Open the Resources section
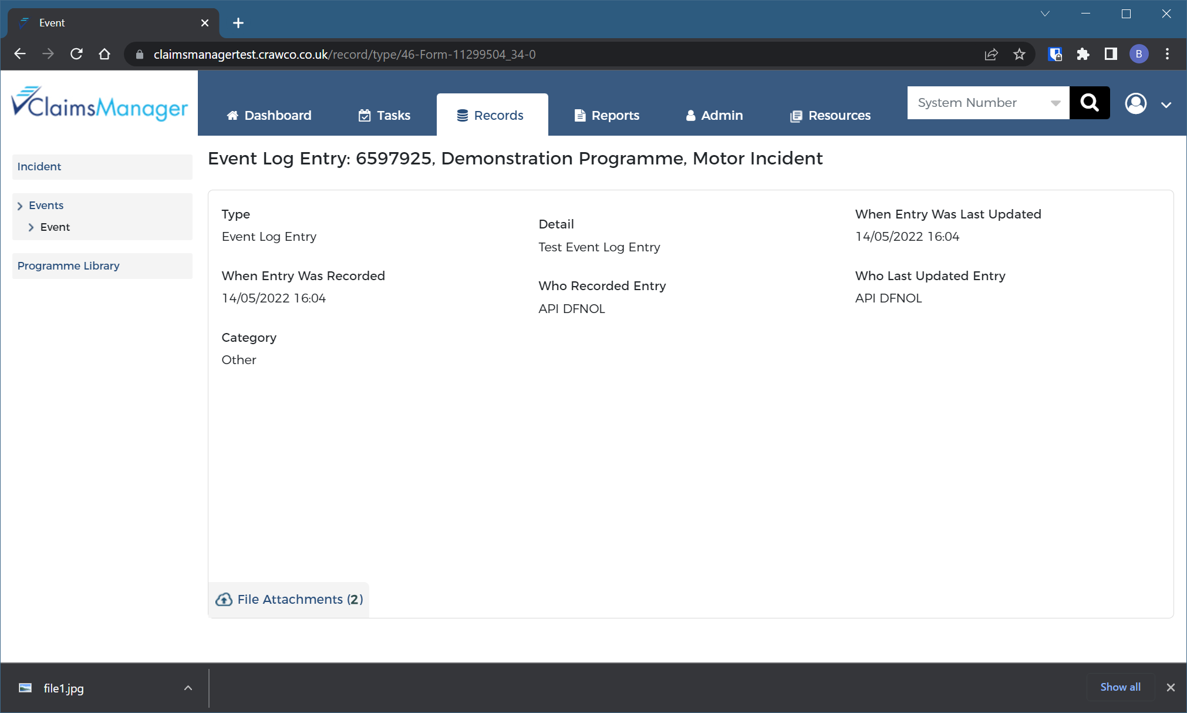Viewport: 1187px width, 713px height. click(831, 115)
